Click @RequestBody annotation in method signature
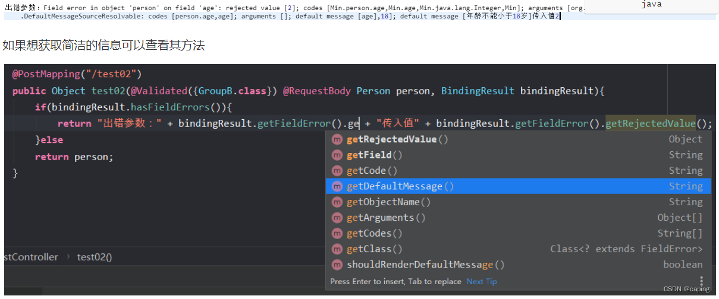 coord(317,91)
